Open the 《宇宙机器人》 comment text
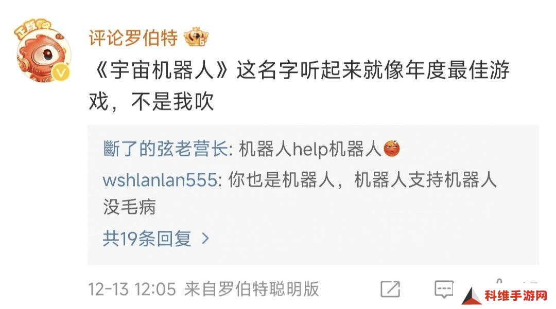Image resolution: width=556 pixels, height=309 pixels. [x=299, y=86]
